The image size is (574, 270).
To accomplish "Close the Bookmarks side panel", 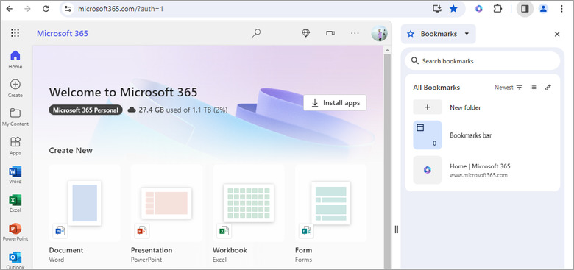I will tap(557, 35).
